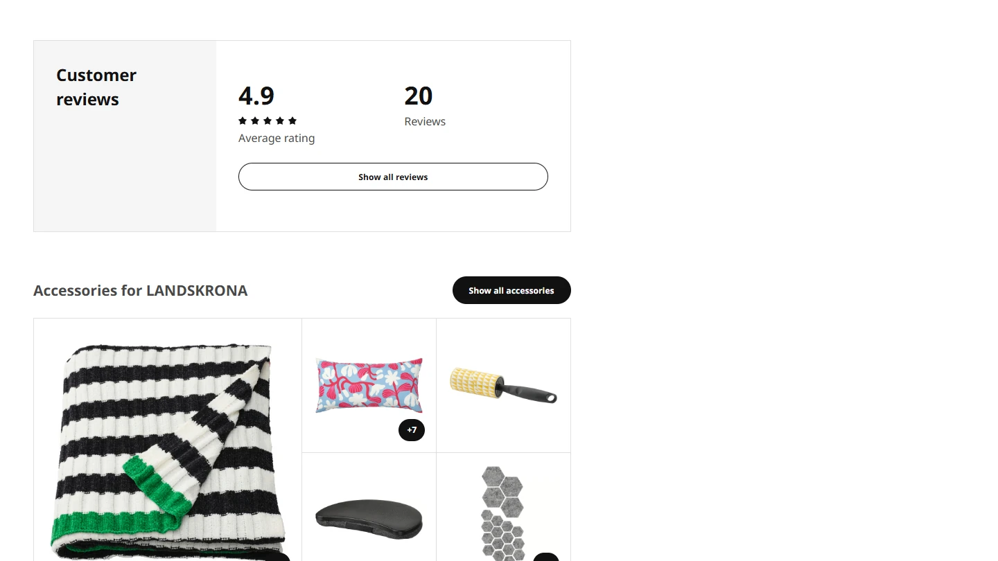Click the 4.9 average rating number

pos(256,96)
